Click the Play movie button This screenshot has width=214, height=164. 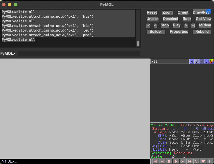pos(177,25)
